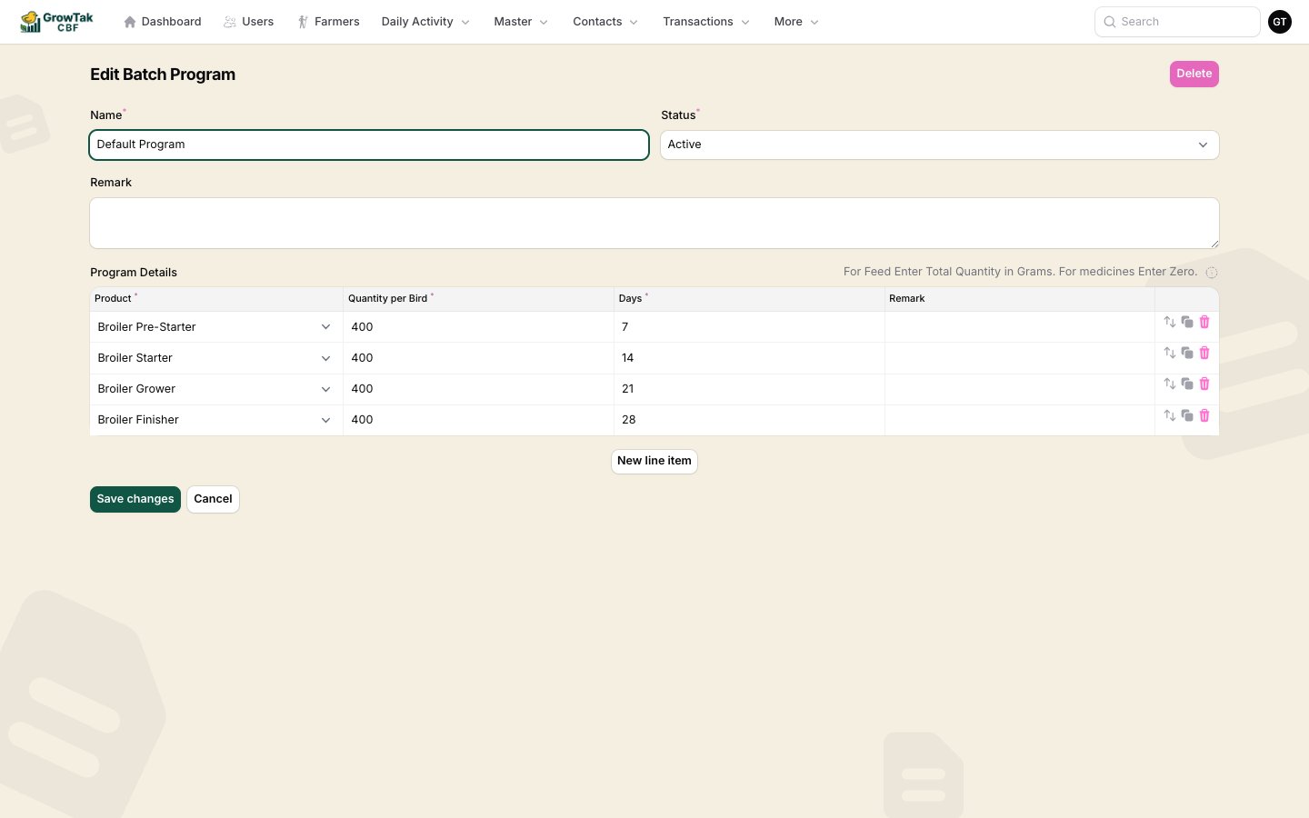The height and width of the screenshot is (818, 1309).
Task: Click into the Remark text area
Action: (x=654, y=224)
